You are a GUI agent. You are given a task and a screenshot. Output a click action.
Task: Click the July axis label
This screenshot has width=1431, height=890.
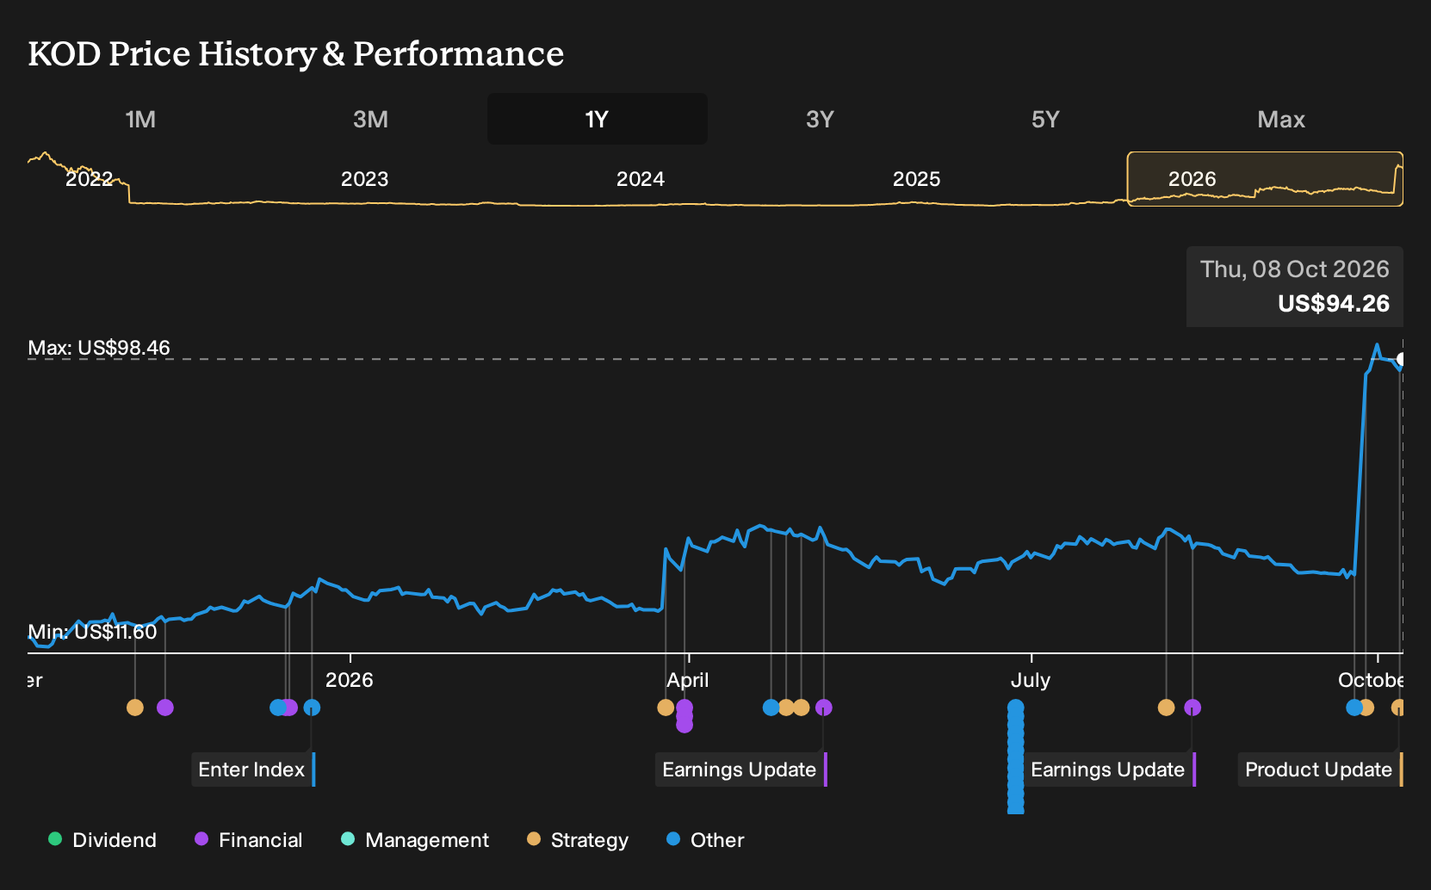1030,680
